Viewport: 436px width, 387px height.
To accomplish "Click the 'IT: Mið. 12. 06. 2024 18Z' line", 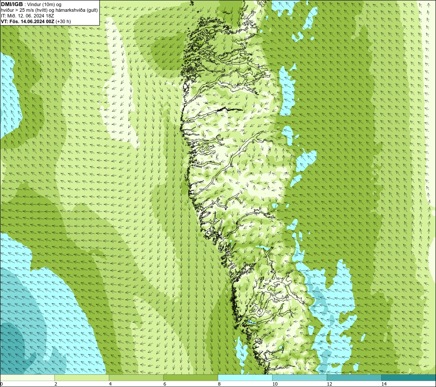I will (27, 16).
